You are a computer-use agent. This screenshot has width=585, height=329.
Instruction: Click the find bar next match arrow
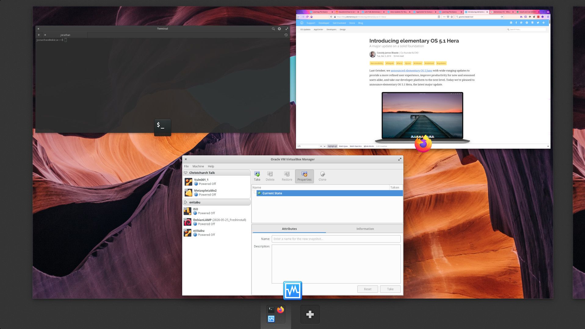point(325,146)
